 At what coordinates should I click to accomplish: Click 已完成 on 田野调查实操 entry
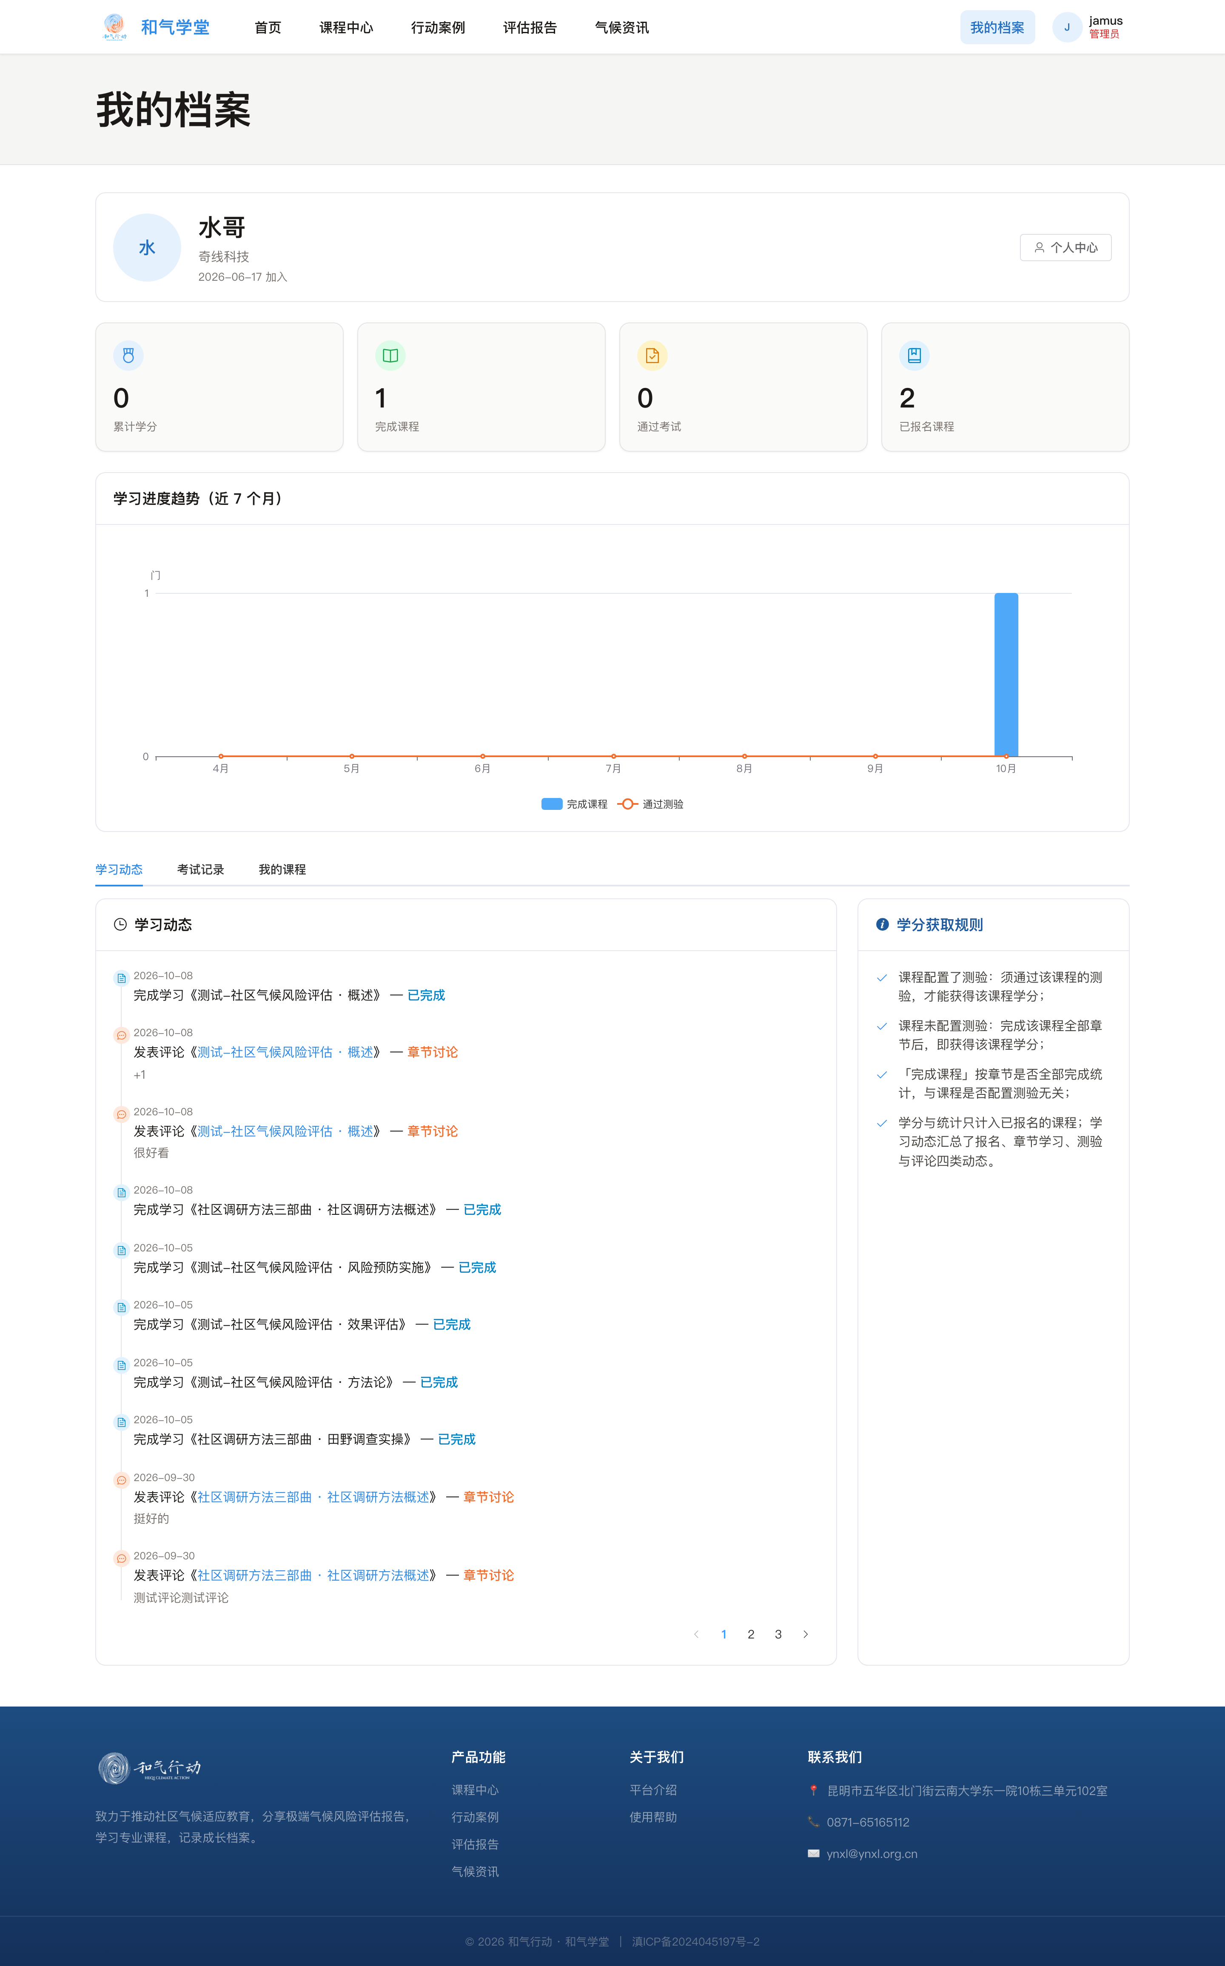pyautogui.click(x=456, y=1439)
